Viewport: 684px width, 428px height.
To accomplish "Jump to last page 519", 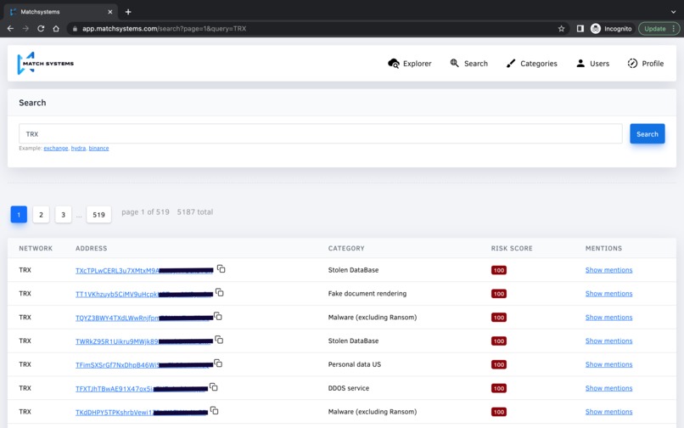I will click(x=98, y=215).
